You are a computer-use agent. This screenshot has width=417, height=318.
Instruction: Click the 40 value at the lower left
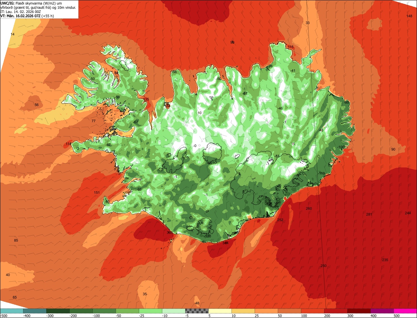(8, 275)
